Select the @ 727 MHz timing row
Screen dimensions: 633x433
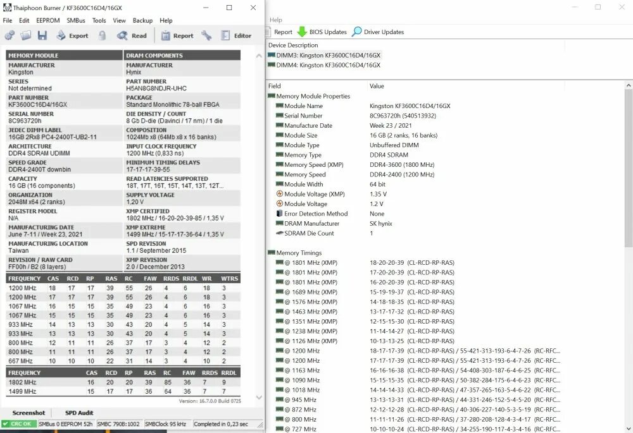pos(418,429)
